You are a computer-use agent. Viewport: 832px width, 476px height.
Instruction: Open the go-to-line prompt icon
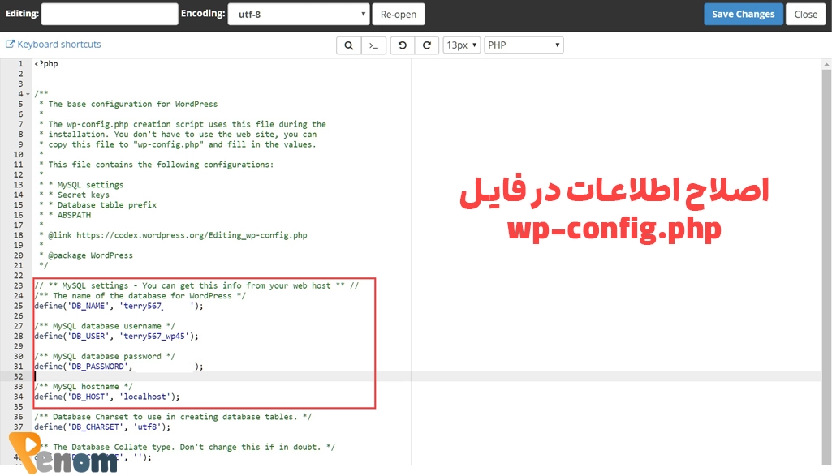click(x=373, y=45)
